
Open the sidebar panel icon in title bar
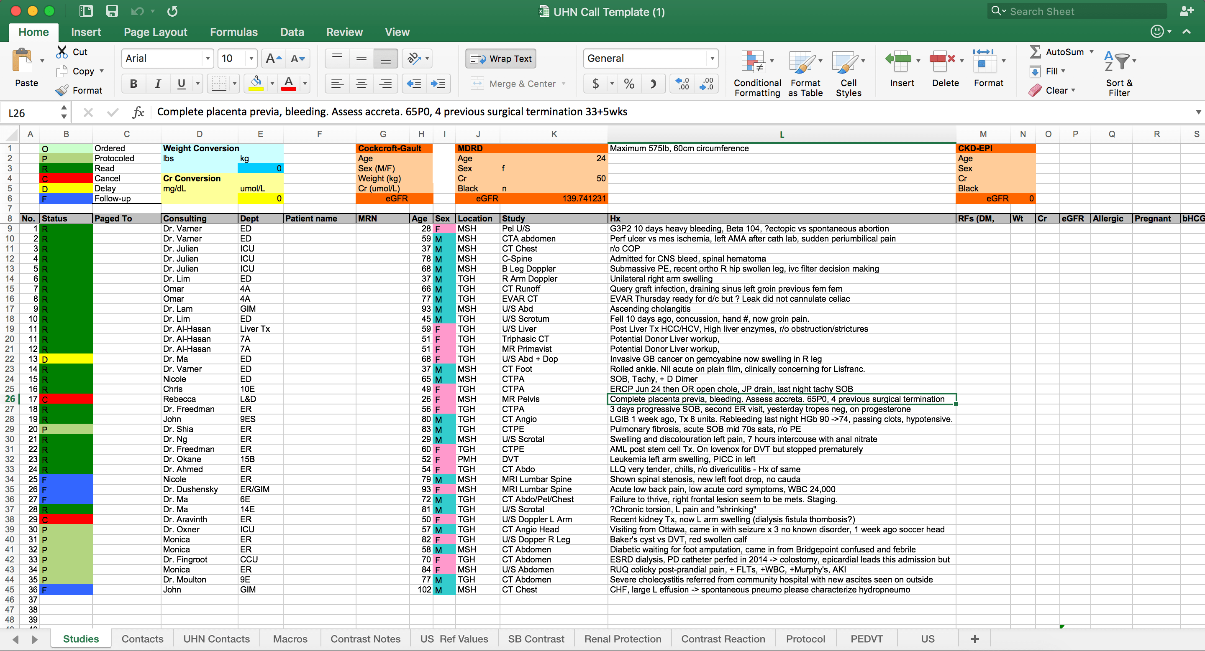click(x=86, y=11)
